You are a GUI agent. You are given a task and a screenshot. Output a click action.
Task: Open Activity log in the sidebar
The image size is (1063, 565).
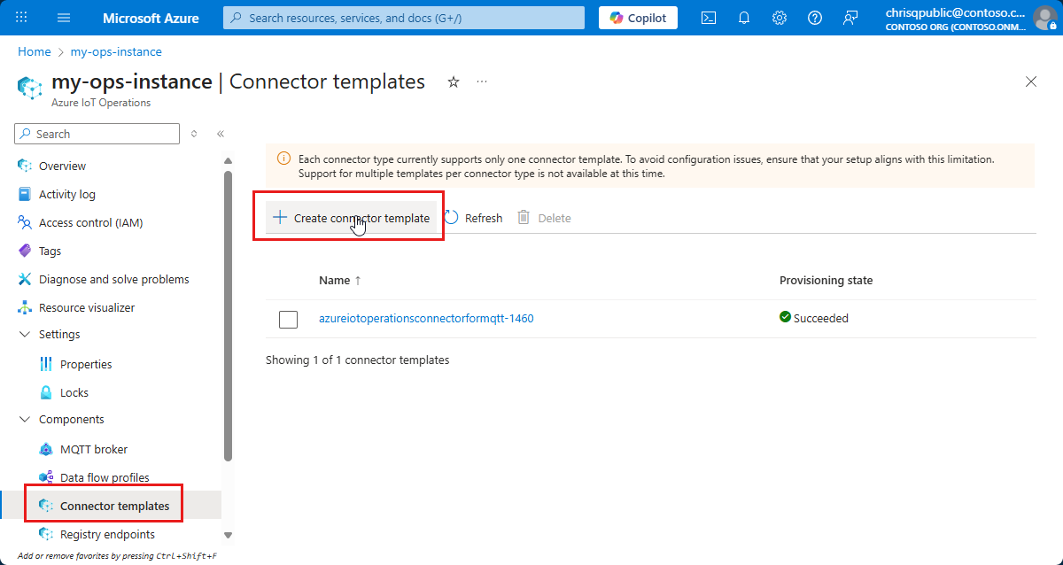pos(67,194)
